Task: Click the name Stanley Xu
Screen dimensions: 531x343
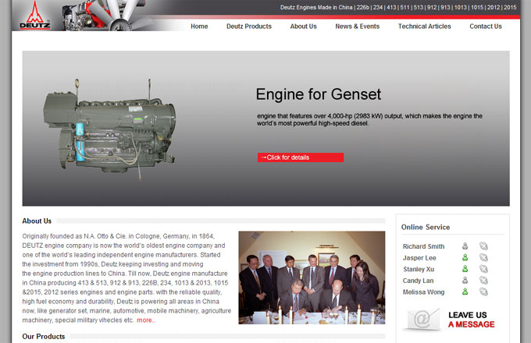Action: click(419, 269)
